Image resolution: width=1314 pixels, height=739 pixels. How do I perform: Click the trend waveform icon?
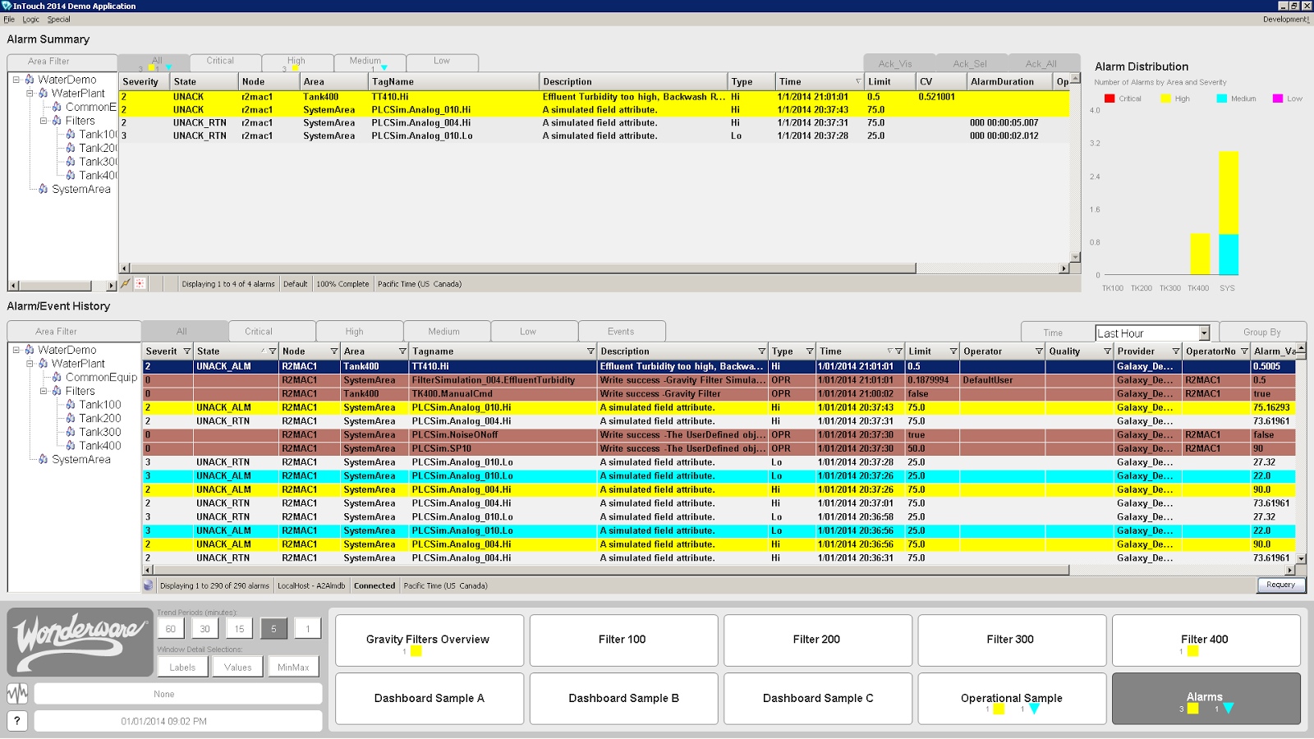click(17, 694)
